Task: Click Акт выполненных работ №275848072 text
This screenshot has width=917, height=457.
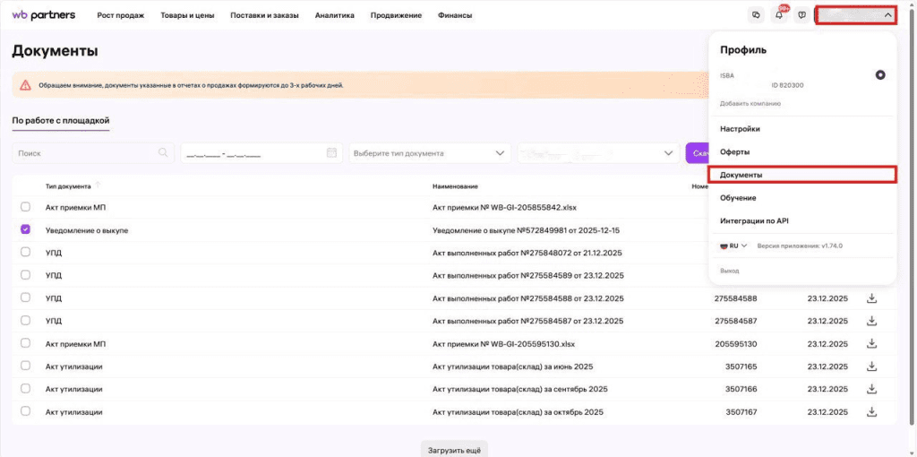Action: tap(527, 253)
